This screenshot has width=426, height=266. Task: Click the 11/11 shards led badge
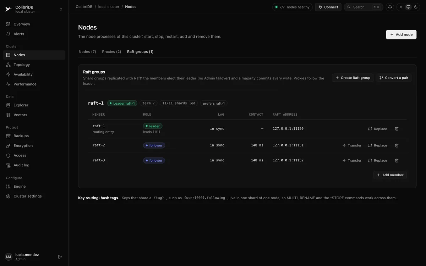pos(179,103)
